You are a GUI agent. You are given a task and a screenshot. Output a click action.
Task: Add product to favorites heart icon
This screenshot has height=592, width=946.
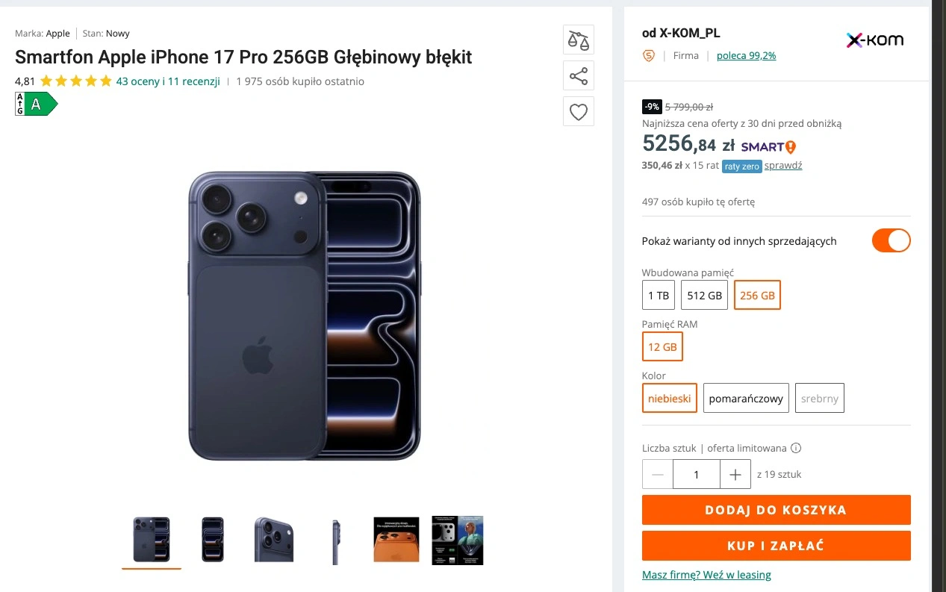point(579,112)
